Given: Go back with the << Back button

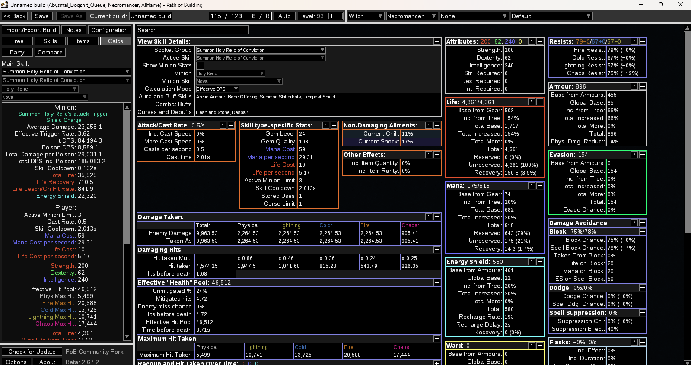Looking at the screenshot, I should click(x=15, y=16).
